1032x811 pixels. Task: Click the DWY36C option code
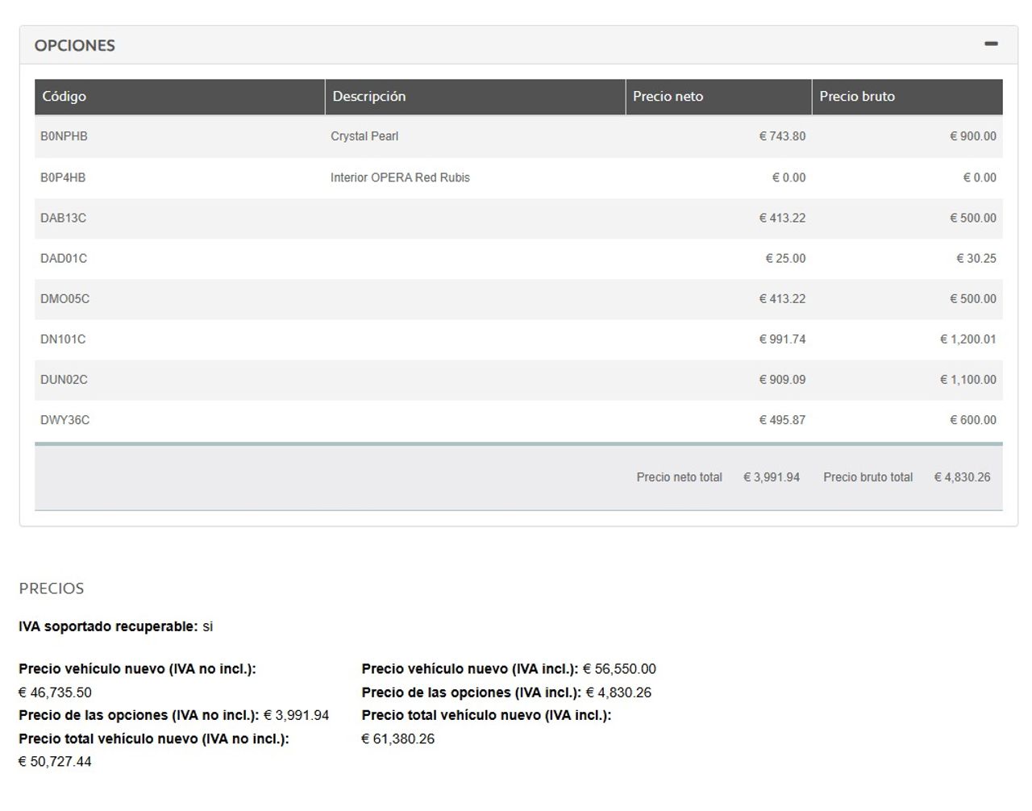click(64, 420)
